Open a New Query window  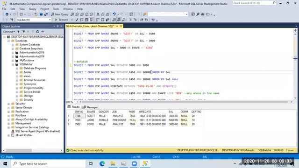click(59, 14)
